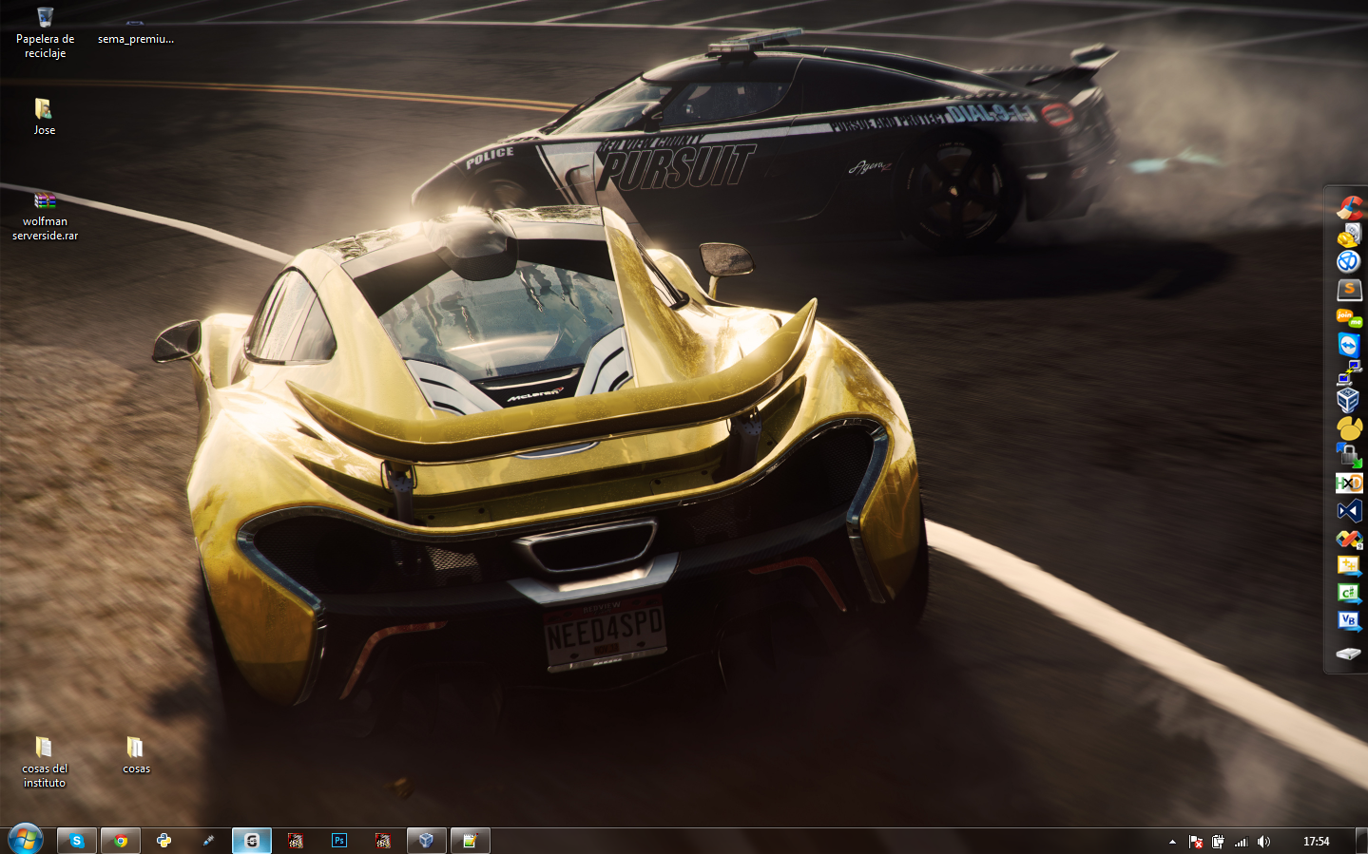Open the network computers icon in dock
Screen dimensions: 1368x854
tap(1349, 371)
